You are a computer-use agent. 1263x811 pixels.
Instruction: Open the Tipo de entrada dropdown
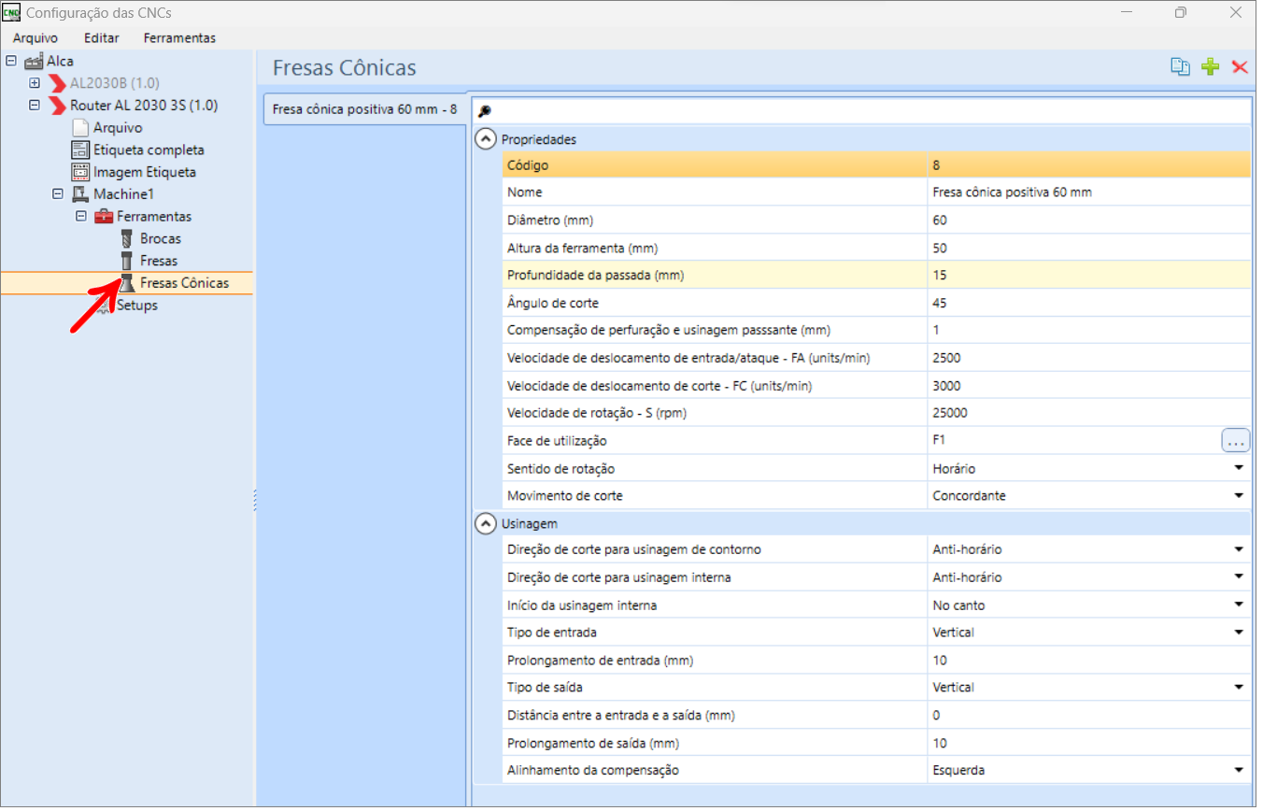(1239, 633)
